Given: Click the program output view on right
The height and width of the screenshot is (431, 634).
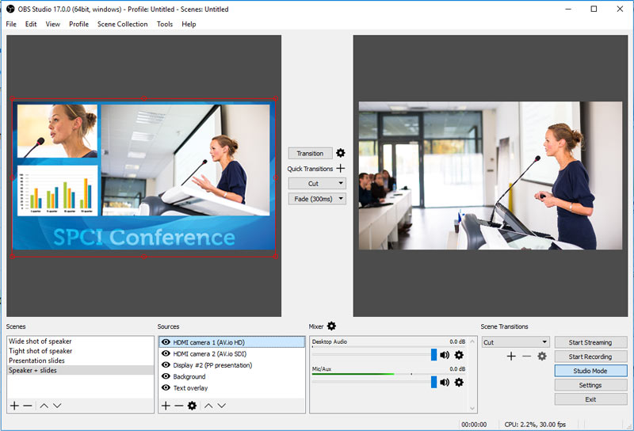Looking at the screenshot, I should [491, 175].
